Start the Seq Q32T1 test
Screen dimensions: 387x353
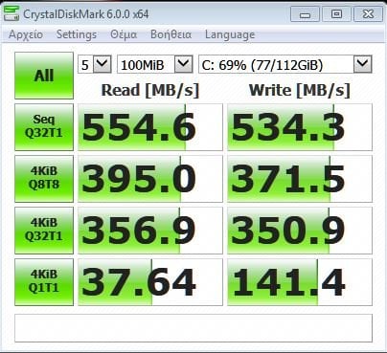[44, 127]
